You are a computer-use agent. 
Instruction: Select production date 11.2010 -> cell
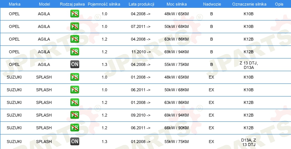tap(141, 52)
